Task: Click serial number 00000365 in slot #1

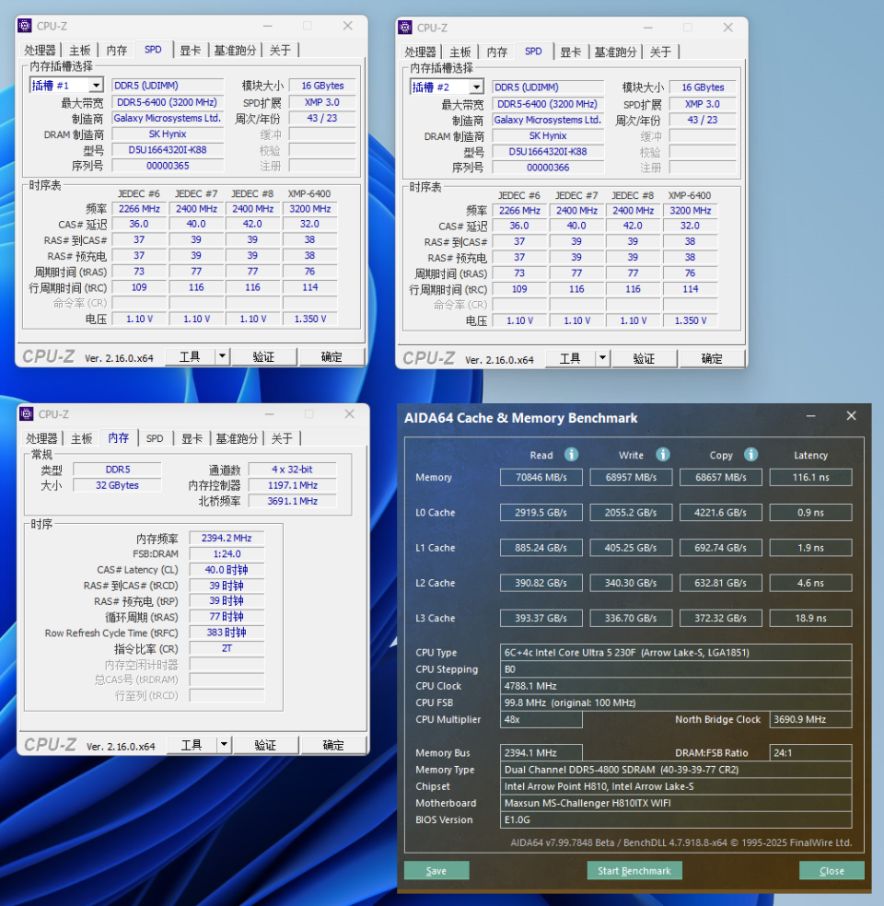Action: click(168, 166)
